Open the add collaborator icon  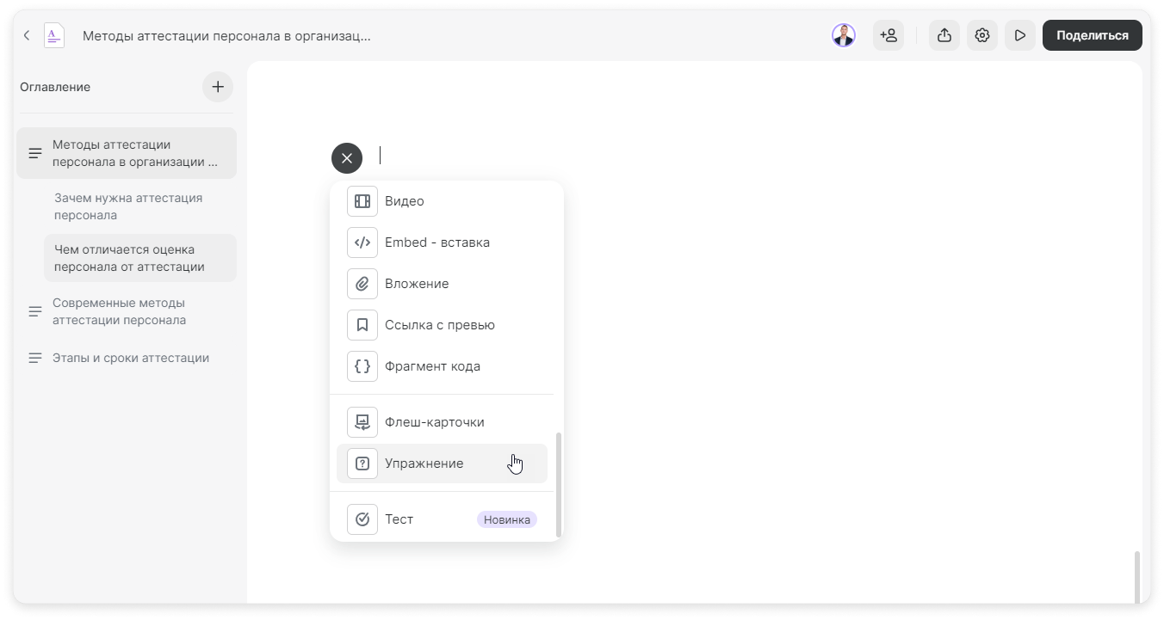tap(888, 35)
